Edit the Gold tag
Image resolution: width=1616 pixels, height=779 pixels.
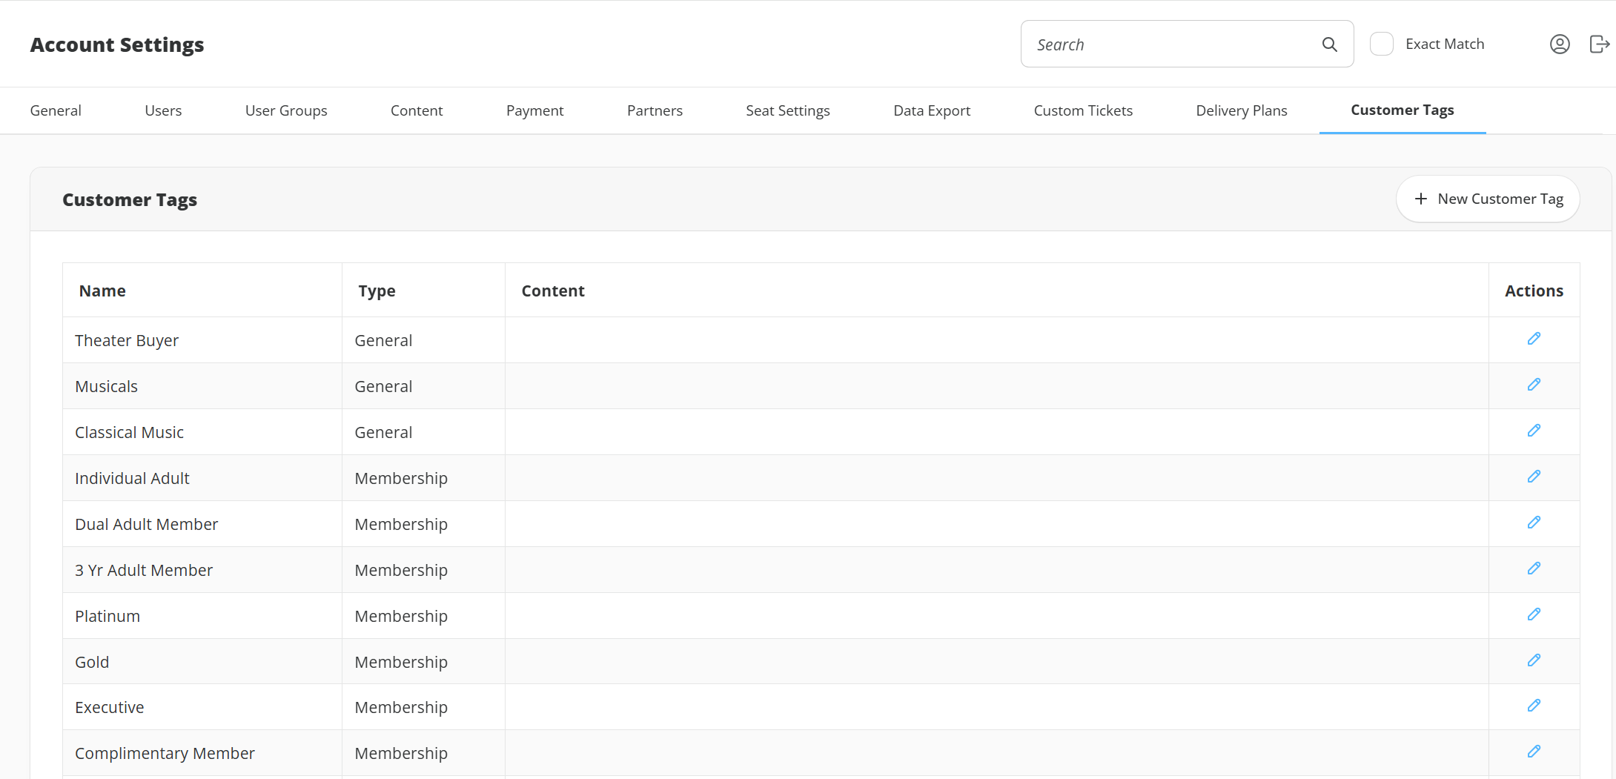pos(1534,660)
